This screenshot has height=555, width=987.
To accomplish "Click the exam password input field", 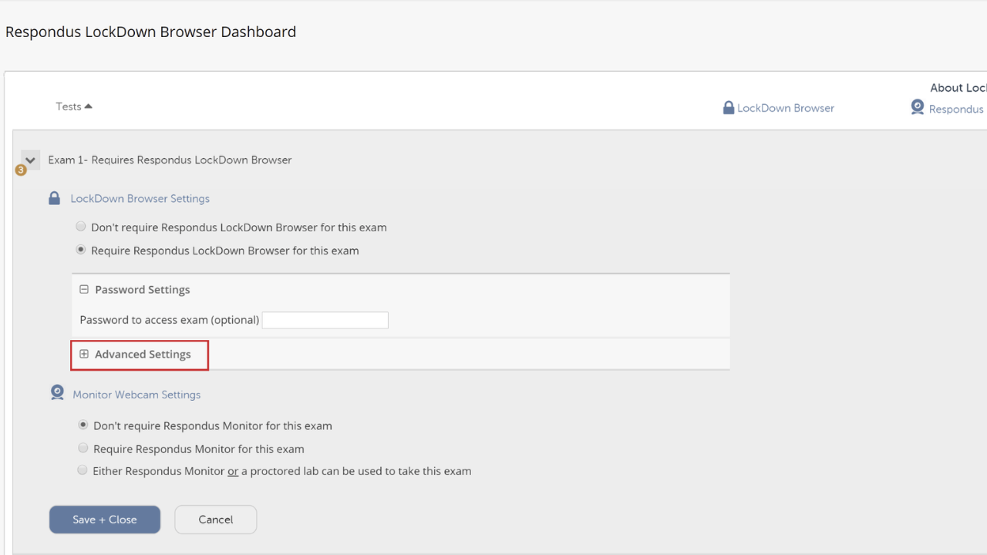I will 325,320.
